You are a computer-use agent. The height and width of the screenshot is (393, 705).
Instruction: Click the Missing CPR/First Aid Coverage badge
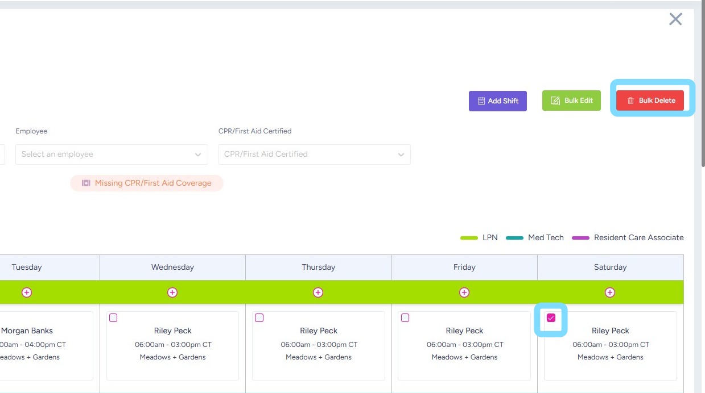point(147,183)
